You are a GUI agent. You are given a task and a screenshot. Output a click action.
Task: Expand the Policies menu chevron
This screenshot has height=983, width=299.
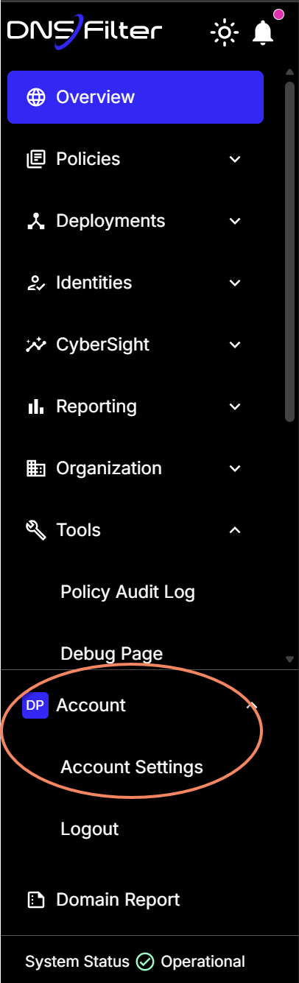pyautogui.click(x=235, y=159)
